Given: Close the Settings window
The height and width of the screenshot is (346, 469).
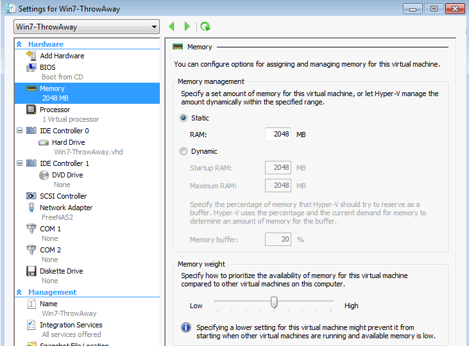Looking at the screenshot, I should (455, 9).
